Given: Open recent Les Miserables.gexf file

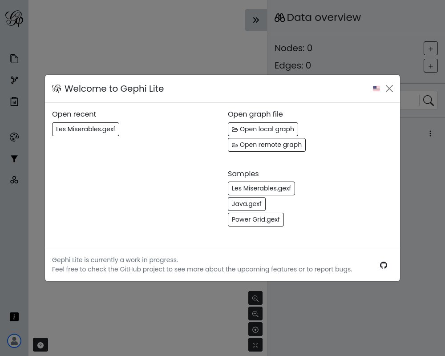Looking at the screenshot, I should [x=86, y=129].
